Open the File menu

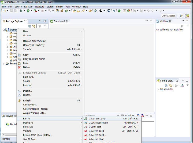click(4, 7)
